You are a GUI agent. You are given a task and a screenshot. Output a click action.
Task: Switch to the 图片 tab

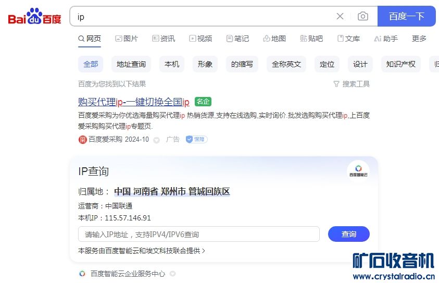127,39
